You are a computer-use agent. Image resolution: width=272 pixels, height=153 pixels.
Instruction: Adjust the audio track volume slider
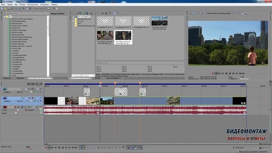pyautogui.click(x=18, y=110)
